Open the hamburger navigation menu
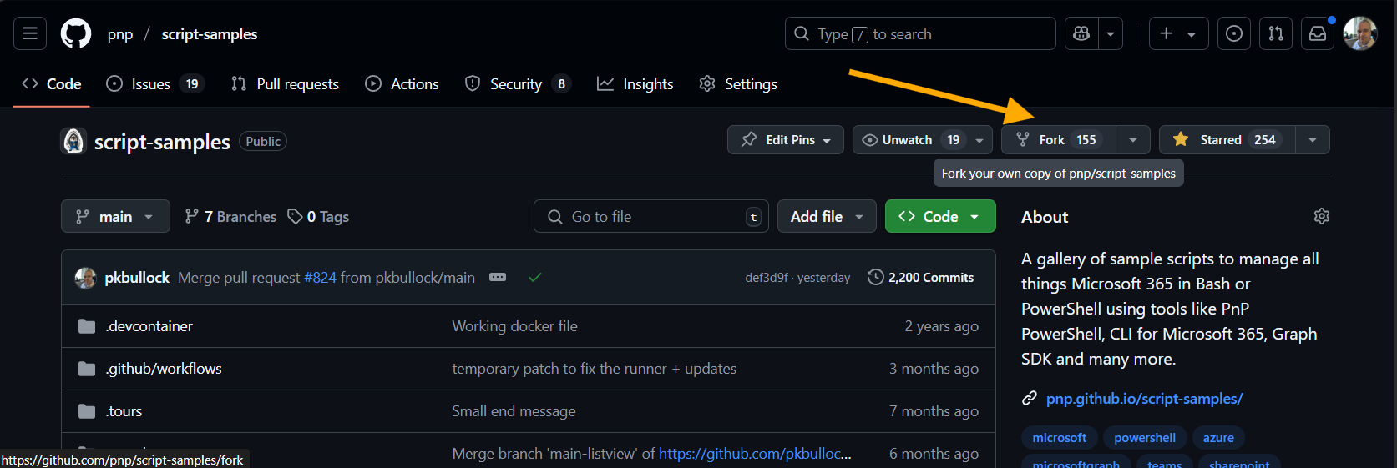Viewport: 1397px width, 468px height. coord(30,33)
